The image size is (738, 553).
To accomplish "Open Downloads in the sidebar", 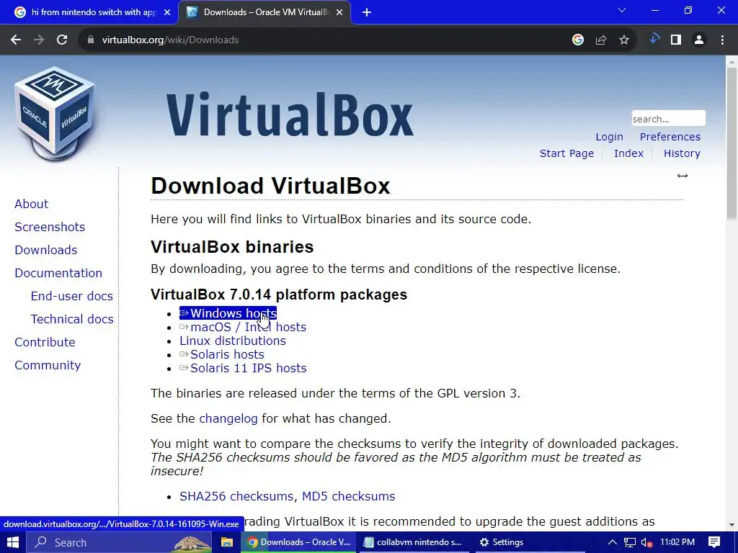I will pyautogui.click(x=45, y=250).
